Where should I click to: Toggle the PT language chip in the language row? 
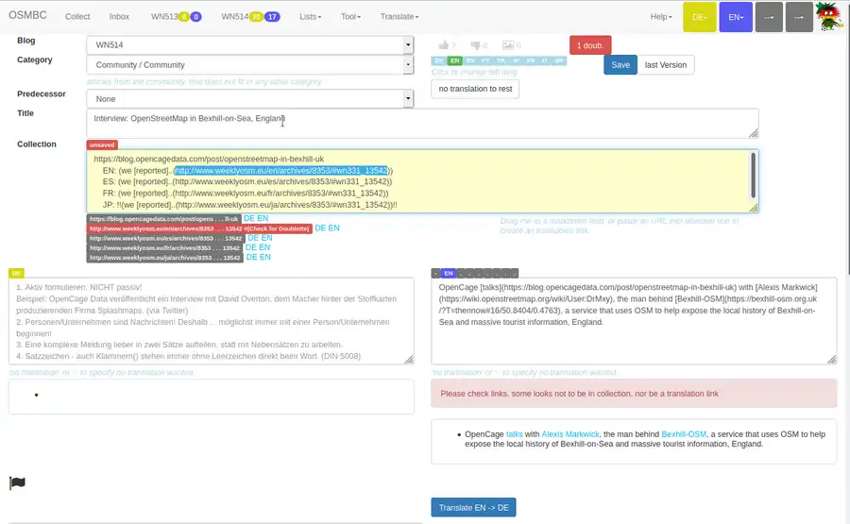pos(485,60)
